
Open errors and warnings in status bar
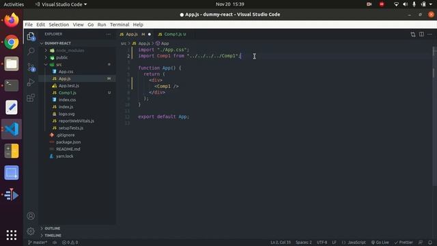pyautogui.click(x=70, y=243)
